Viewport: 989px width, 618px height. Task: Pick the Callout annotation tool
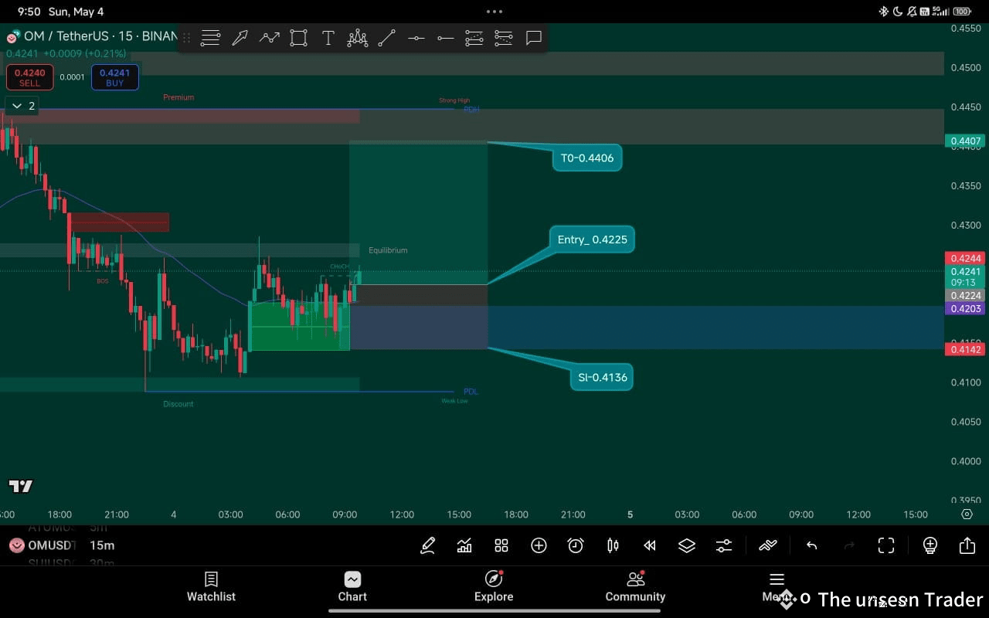(x=533, y=37)
